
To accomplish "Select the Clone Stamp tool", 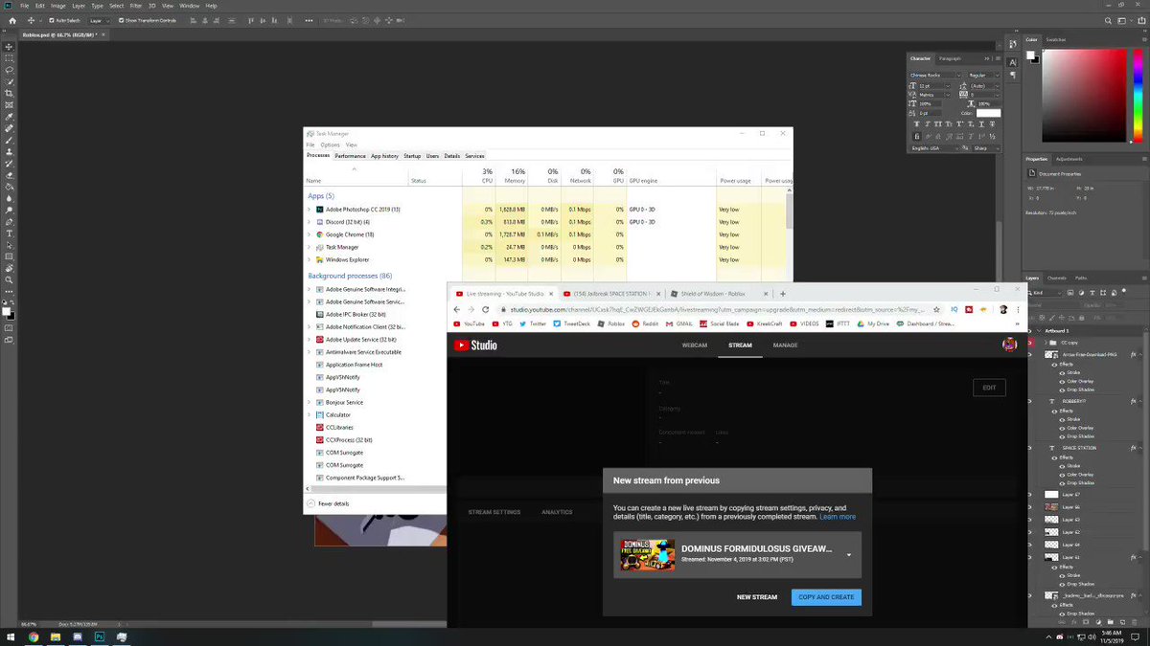I will pos(9,151).
